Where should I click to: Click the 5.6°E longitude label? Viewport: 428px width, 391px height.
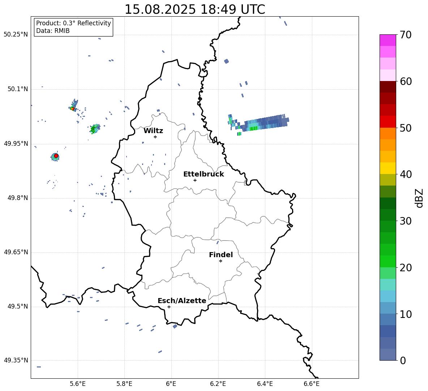coord(78,384)
